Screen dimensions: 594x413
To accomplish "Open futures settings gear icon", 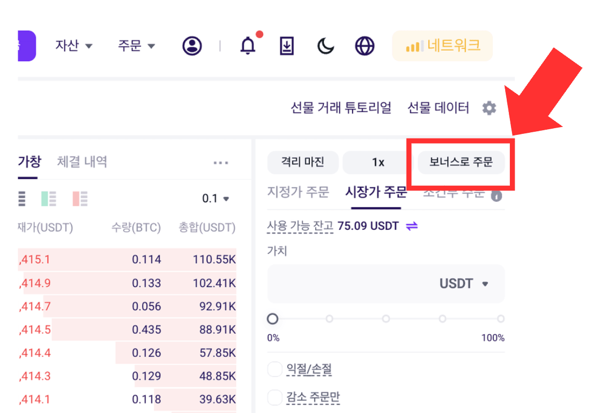I will coord(489,108).
